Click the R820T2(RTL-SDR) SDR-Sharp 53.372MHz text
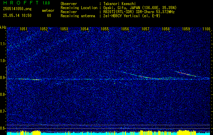This screenshot has height=135, width=213. (x=139, y=12)
